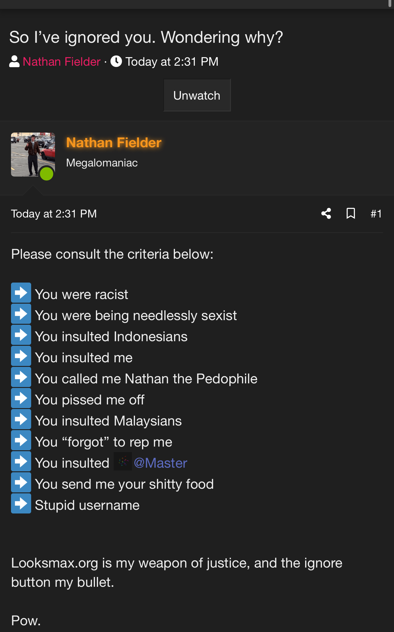Click thread header date "Today at 2:31 PM"
The height and width of the screenshot is (632, 394).
tap(172, 62)
